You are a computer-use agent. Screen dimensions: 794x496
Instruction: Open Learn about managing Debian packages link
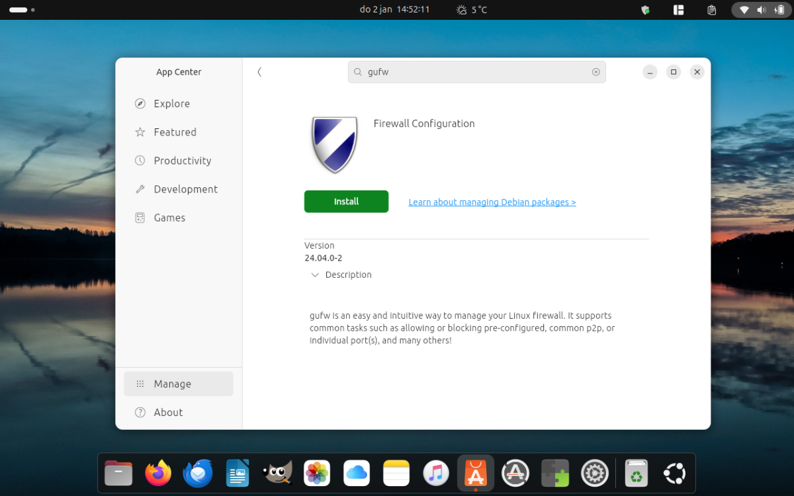point(492,202)
